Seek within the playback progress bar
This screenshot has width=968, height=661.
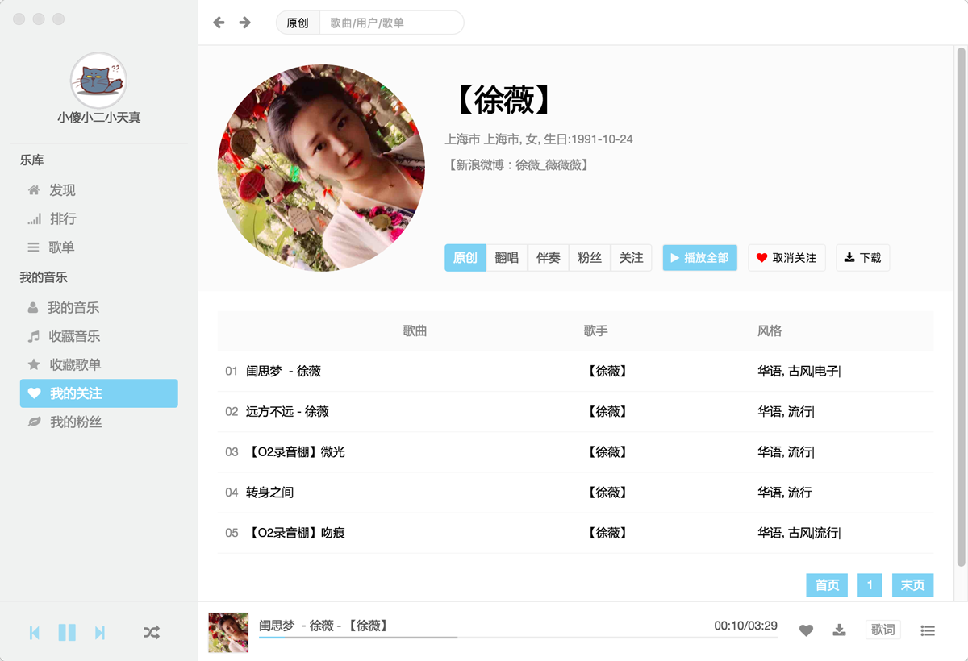click(518, 638)
